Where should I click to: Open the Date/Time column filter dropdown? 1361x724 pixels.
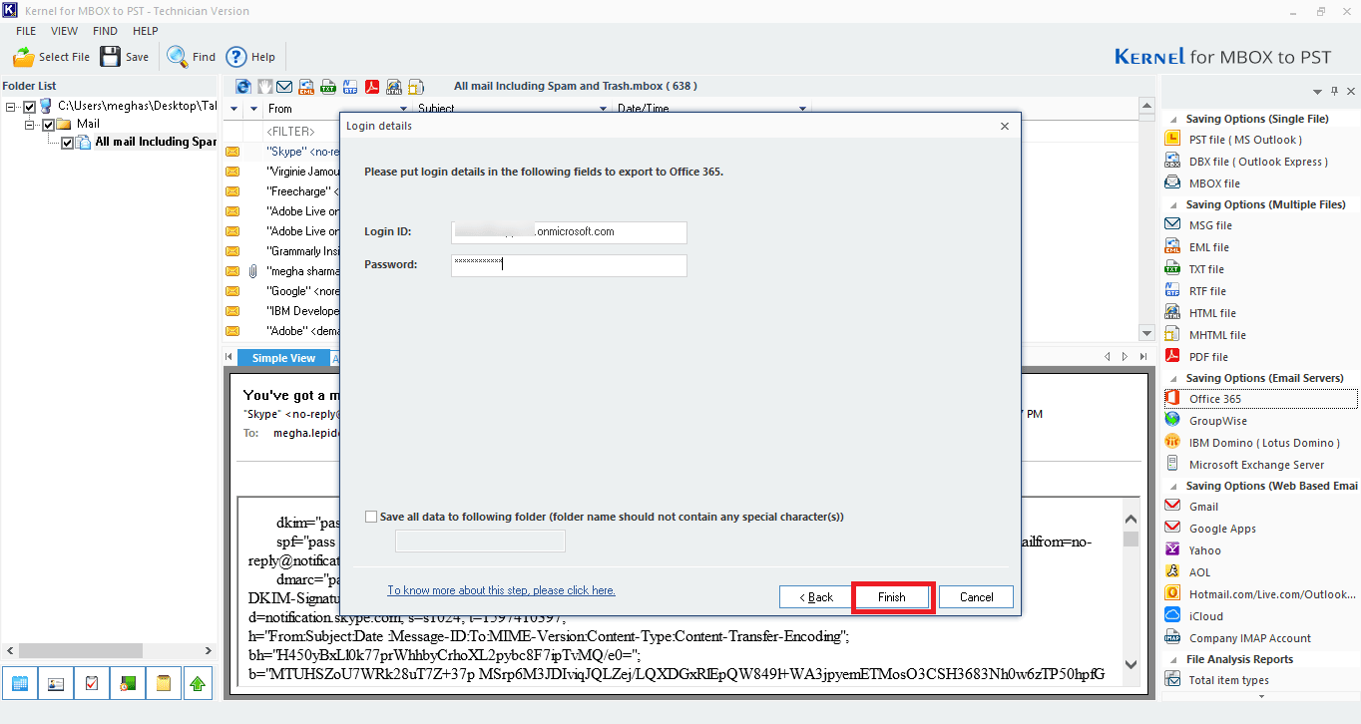803,109
